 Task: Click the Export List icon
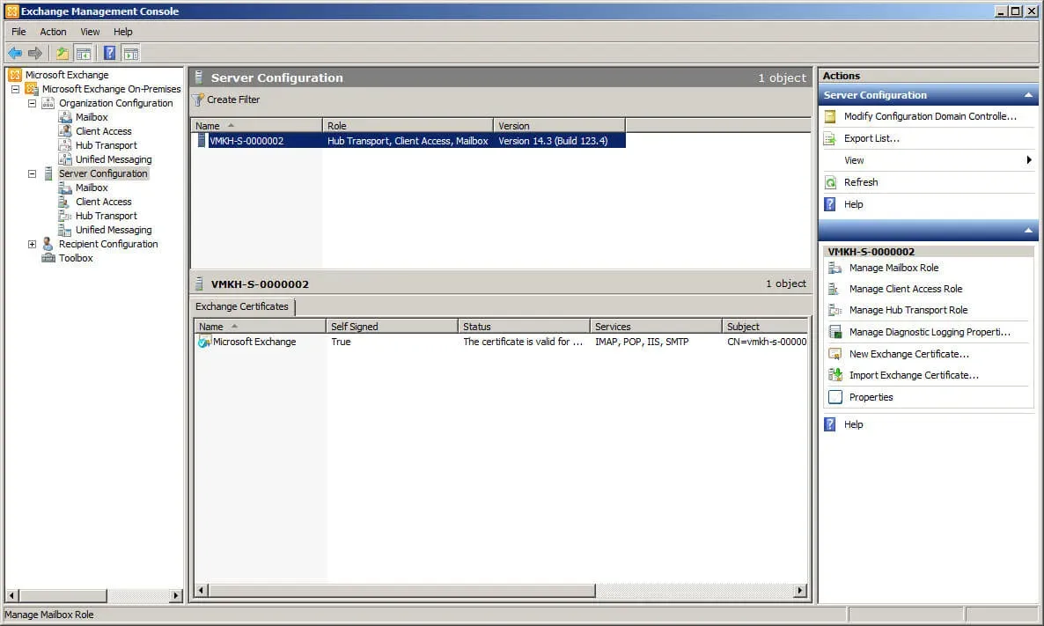coord(830,138)
